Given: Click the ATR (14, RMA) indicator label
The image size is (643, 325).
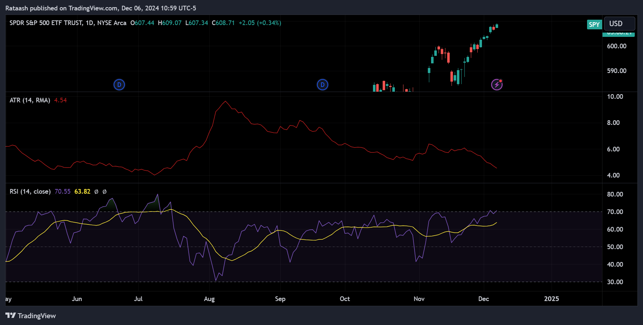Looking at the screenshot, I should tap(30, 100).
